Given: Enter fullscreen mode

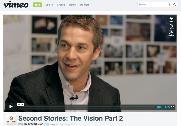Looking at the screenshot, I should click(x=172, y=107).
